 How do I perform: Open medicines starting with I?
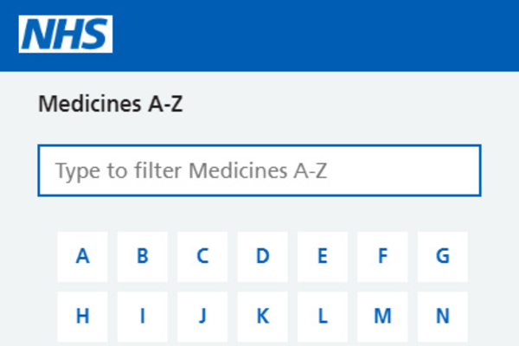click(142, 317)
